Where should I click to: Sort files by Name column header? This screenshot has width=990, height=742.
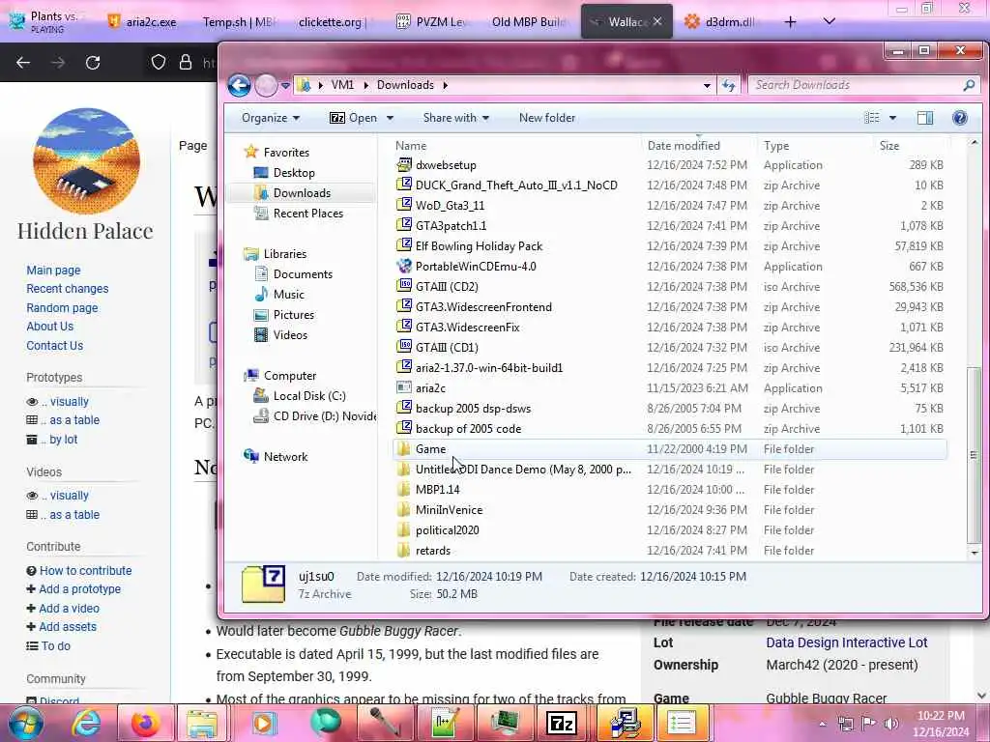411,146
